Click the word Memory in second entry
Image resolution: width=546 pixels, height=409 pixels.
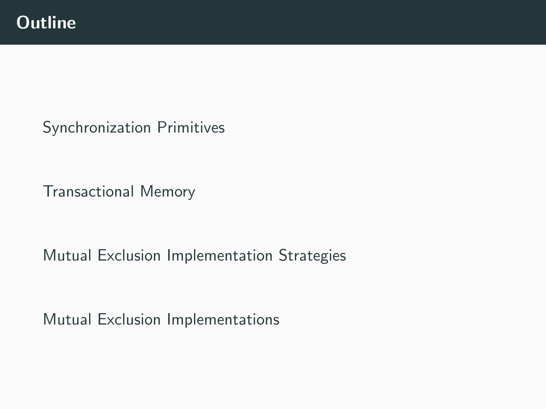click(x=168, y=192)
